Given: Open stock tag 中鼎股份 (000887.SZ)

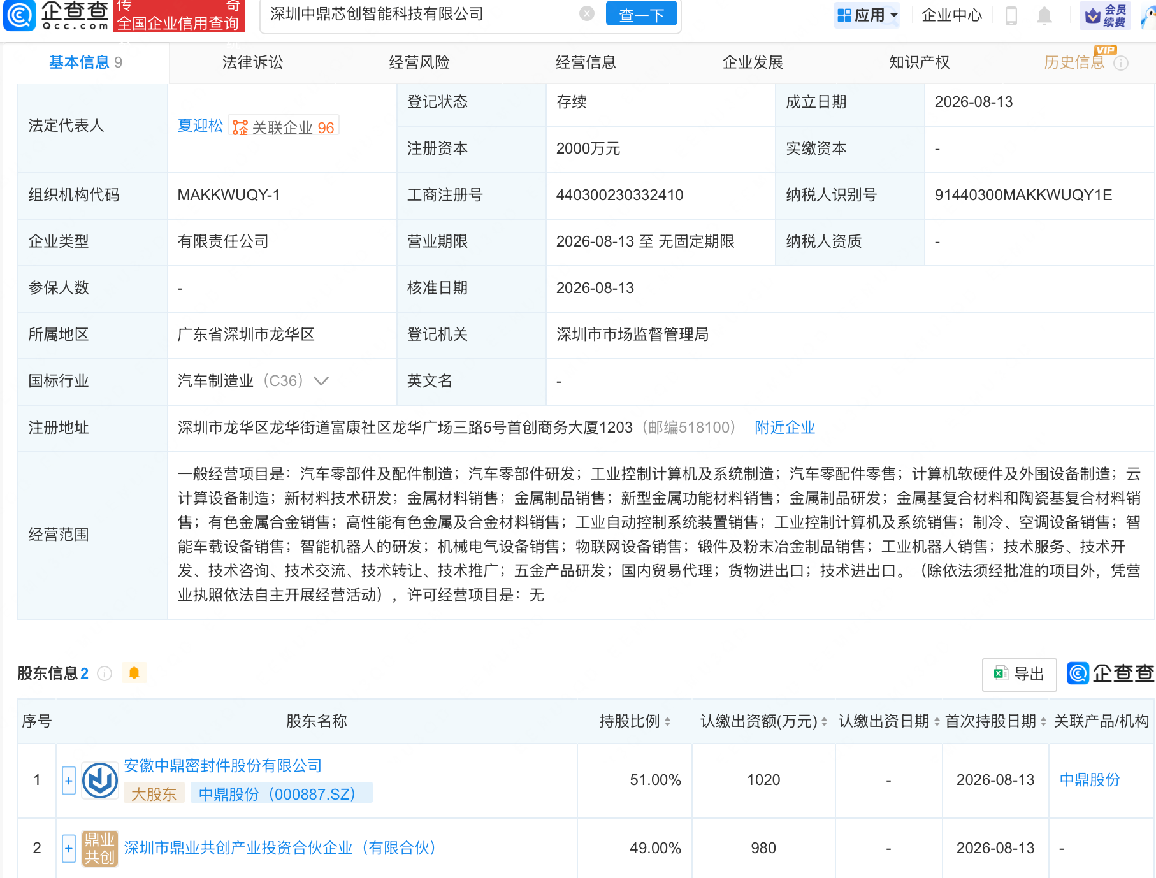Looking at the screenshot, I should (281, 794).
